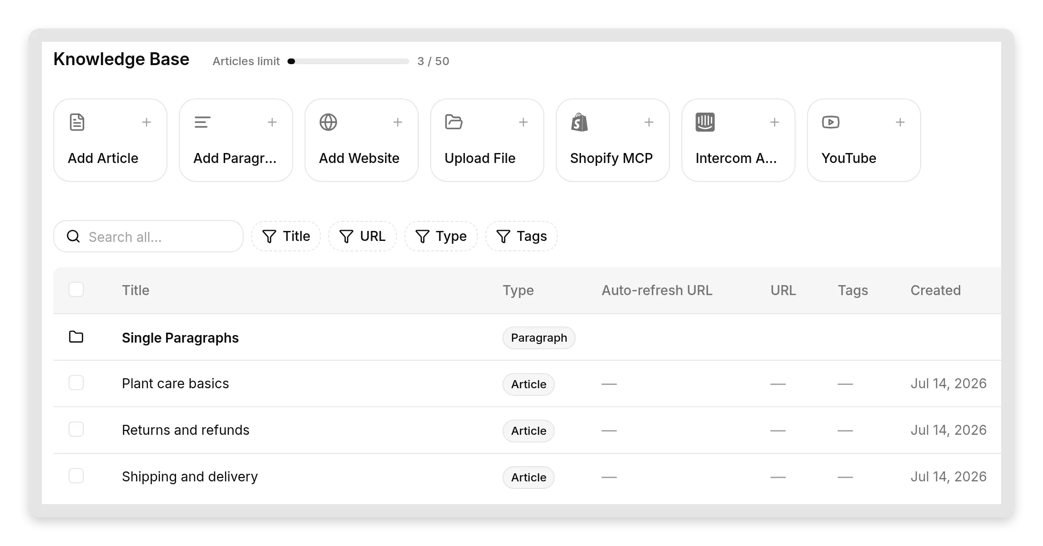
Task: Click the Add Paragraph lines icon
Action: coord(202,122)
